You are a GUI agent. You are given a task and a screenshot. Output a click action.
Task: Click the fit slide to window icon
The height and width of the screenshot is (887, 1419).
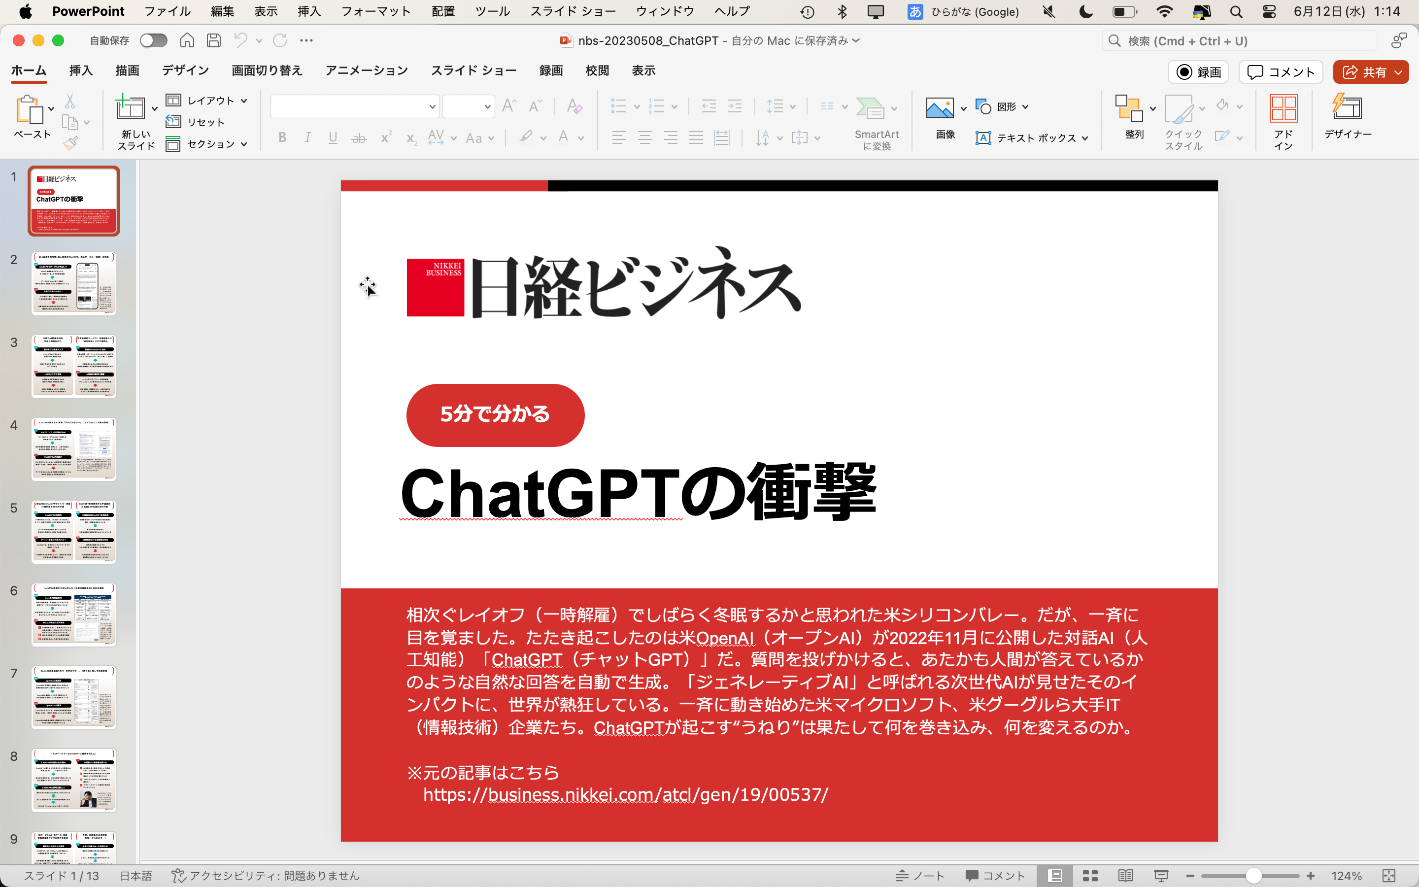pyautogui.click(x=1388, y=875)
